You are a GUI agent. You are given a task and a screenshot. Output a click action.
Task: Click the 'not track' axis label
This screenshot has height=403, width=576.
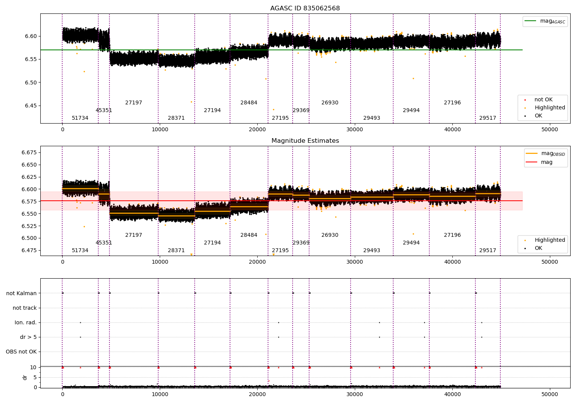[x=25, y=308]
